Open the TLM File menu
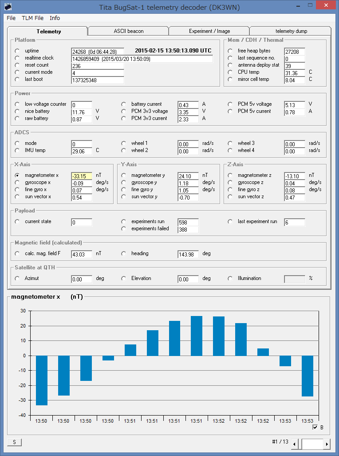339x456 pixels. (x=32, y=18)
